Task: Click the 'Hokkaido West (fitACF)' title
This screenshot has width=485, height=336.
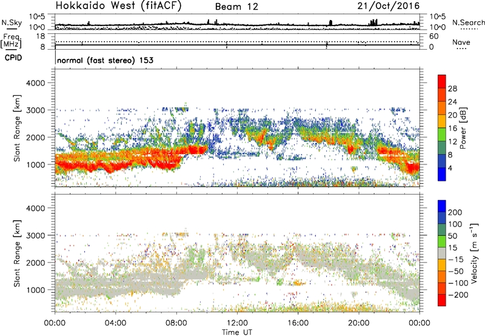Action: coord(118,6)
